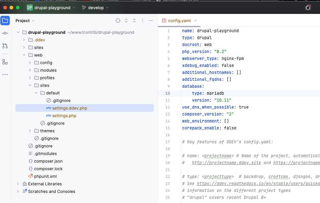Open ddev.readthedocs.io link on line 23
Screen dimensions: 320x203
tap(258, 183)
